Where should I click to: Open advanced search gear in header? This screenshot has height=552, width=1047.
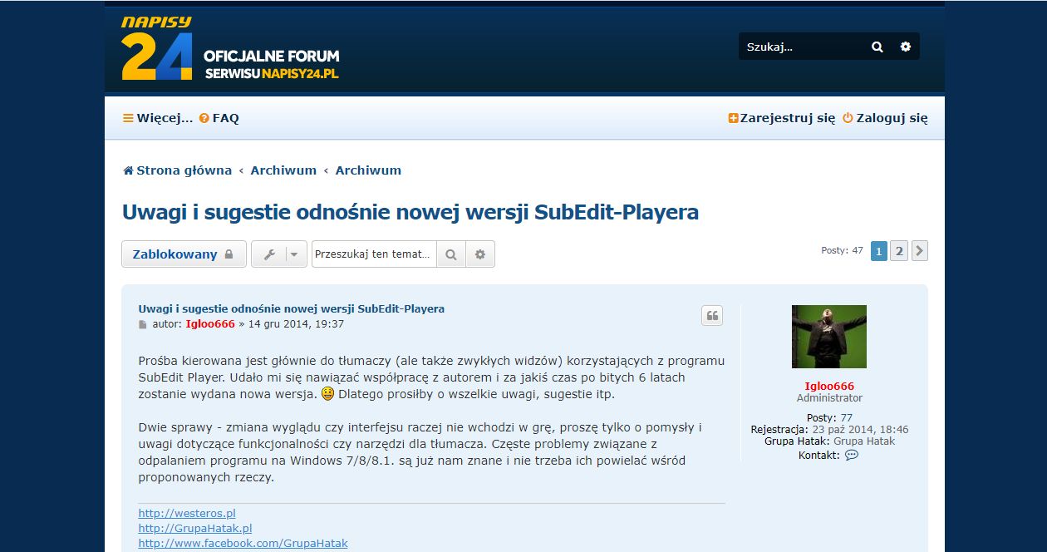[906, 47]
